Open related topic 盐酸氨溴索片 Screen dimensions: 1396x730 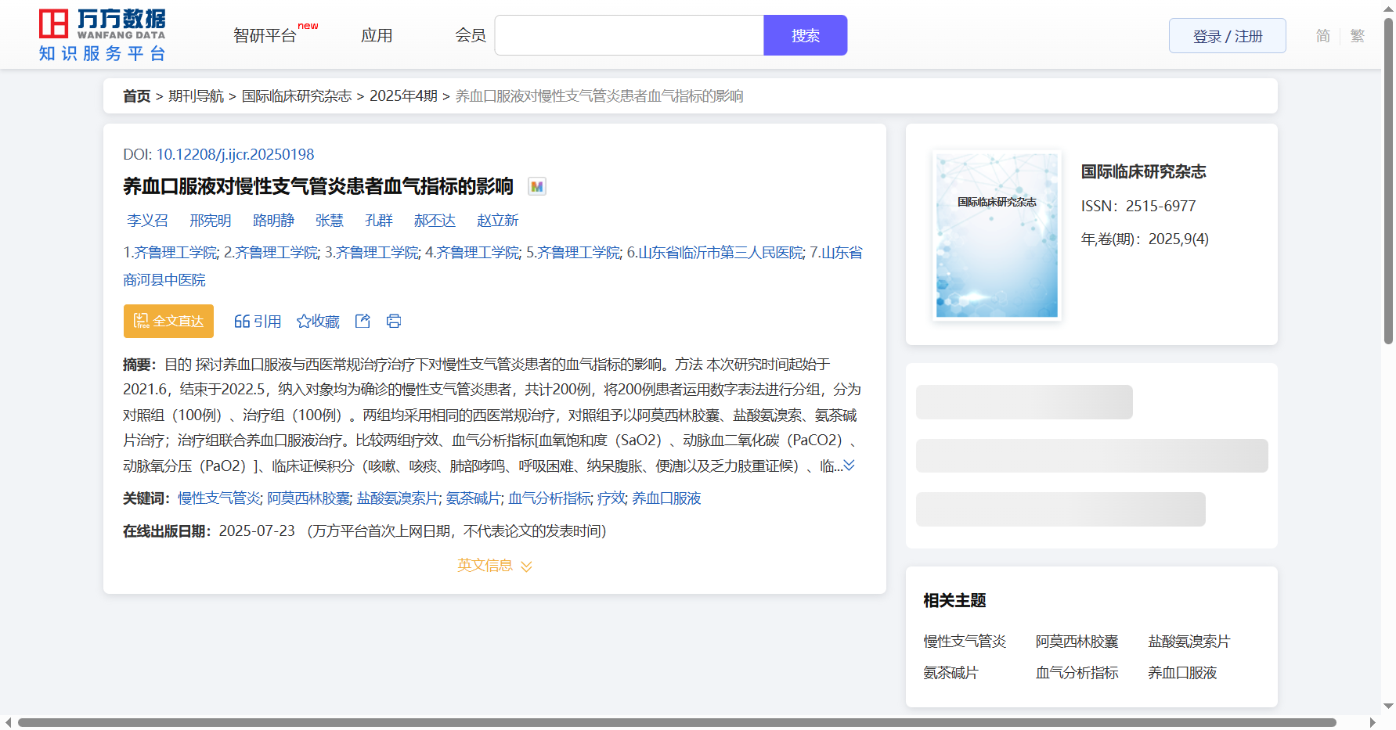[1189, 642]
